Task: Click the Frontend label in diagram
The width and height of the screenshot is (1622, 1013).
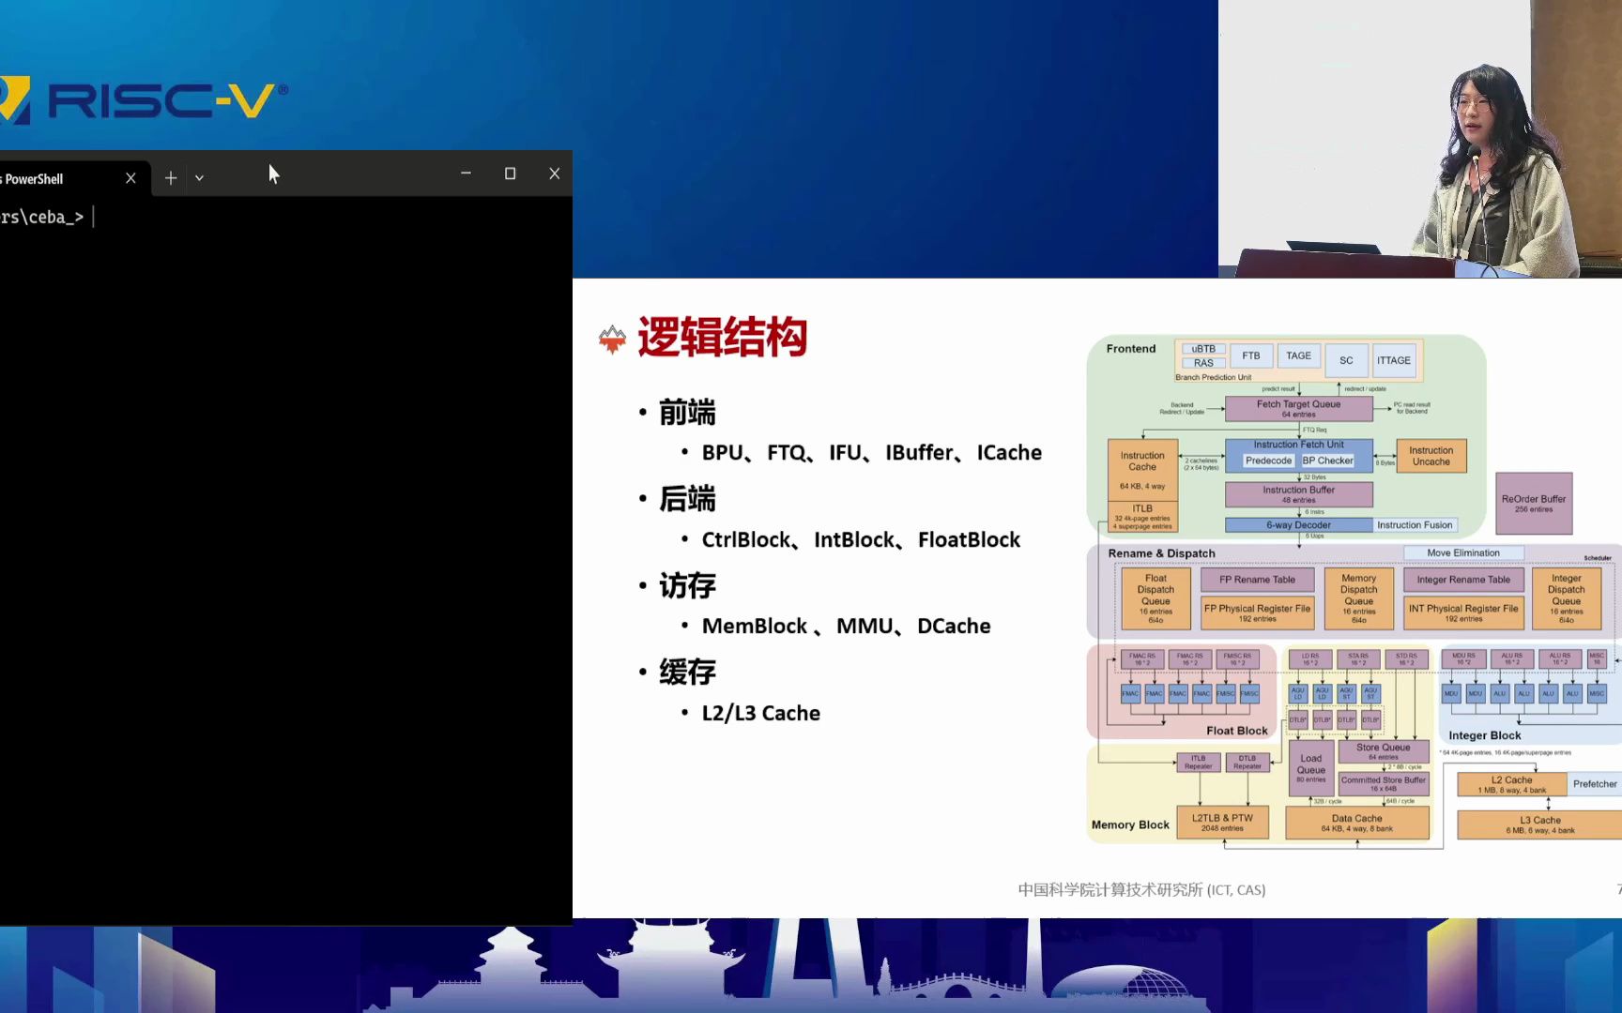Action: [1131, 349]
